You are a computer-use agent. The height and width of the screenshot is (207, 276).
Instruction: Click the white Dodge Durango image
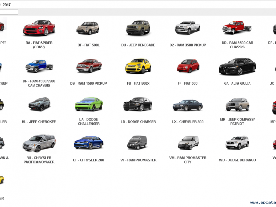coord(237,143)
